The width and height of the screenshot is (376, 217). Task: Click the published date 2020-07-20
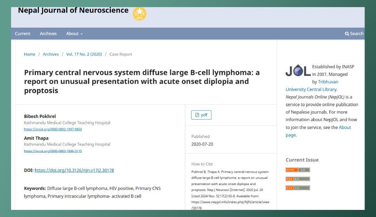202,144
